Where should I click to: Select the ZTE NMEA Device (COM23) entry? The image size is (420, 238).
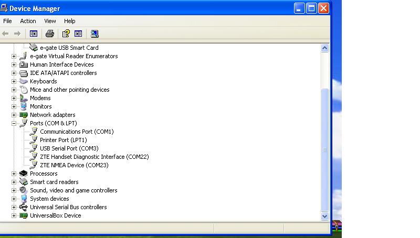pos(74,165)
